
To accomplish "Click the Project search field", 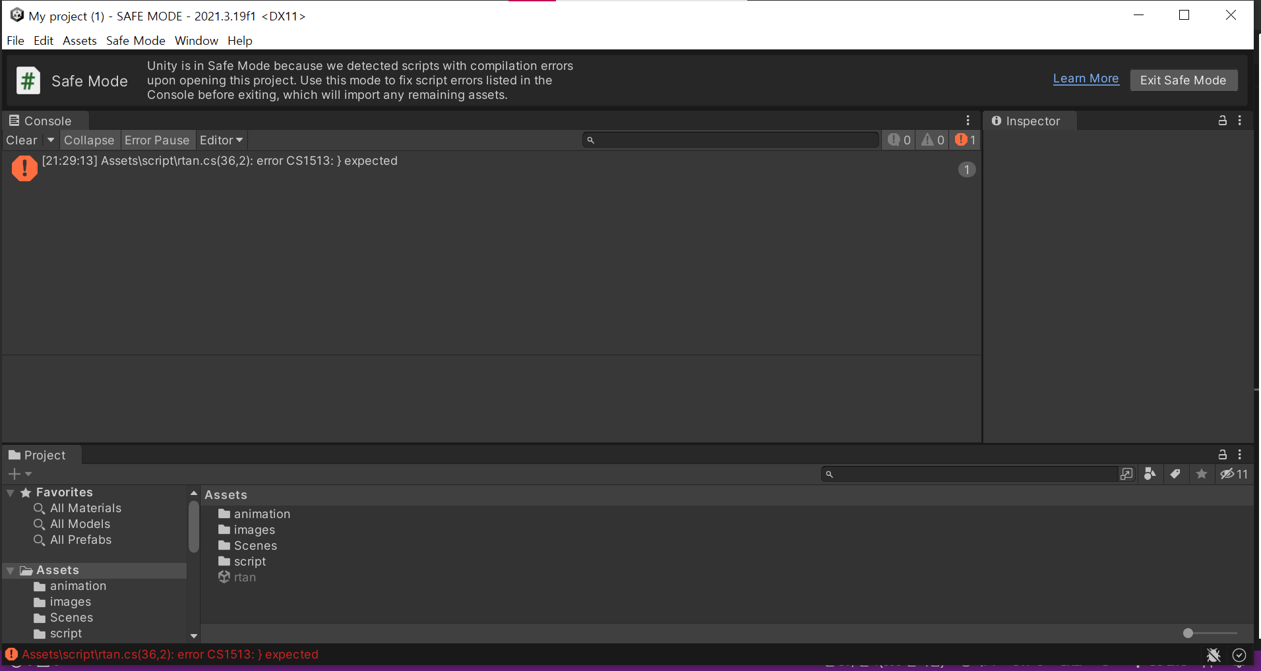I will tap(971, 474).
